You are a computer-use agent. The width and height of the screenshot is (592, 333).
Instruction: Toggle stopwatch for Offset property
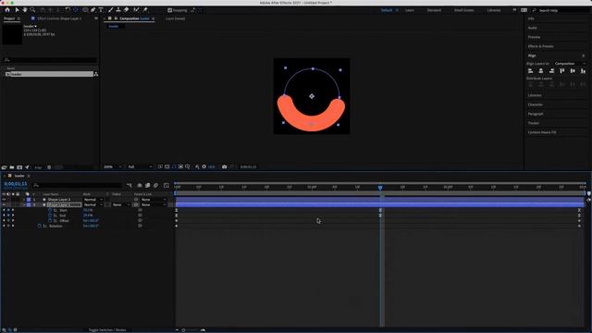coord(50,220)
